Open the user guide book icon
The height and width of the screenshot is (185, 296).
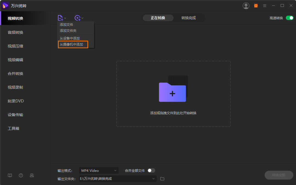pos(10,175)
